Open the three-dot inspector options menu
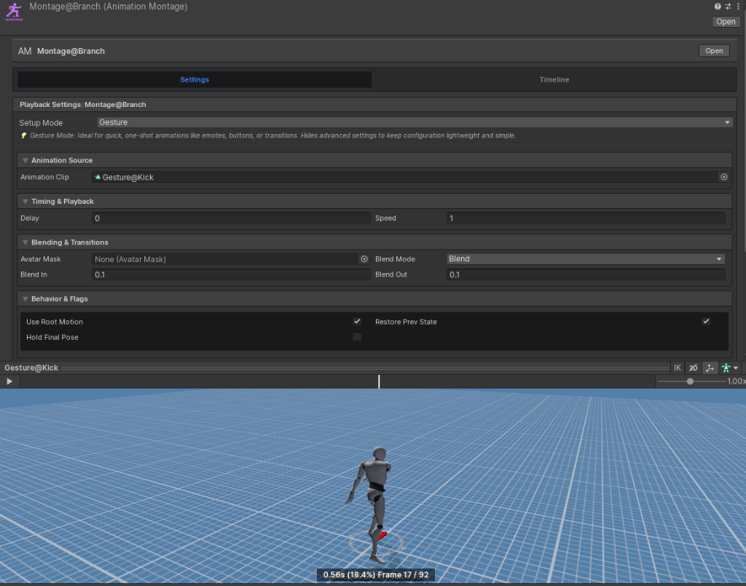 pos(738,7)
